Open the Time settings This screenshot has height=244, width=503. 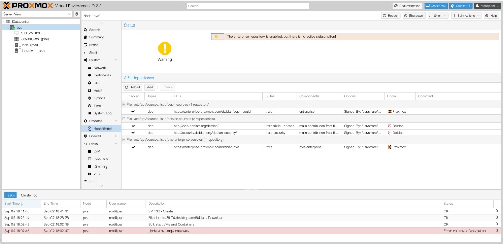tap(100, 106)
